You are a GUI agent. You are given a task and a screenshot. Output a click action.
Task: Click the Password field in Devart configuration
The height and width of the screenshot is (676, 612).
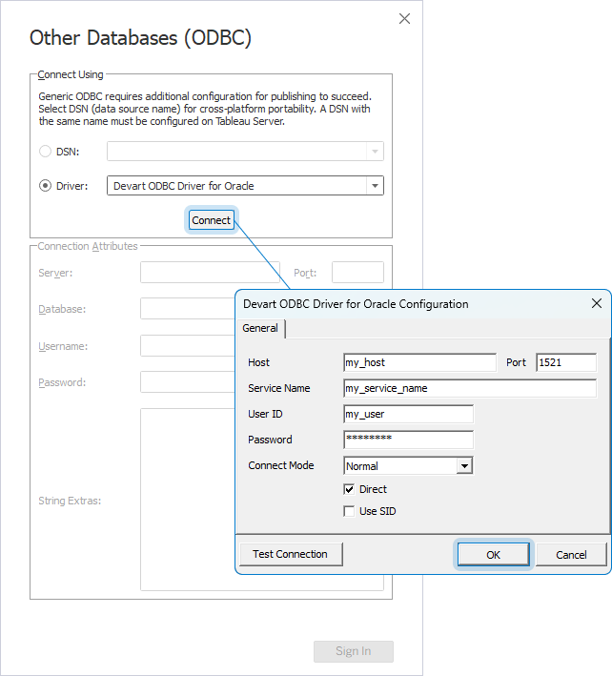coord(409,440)
